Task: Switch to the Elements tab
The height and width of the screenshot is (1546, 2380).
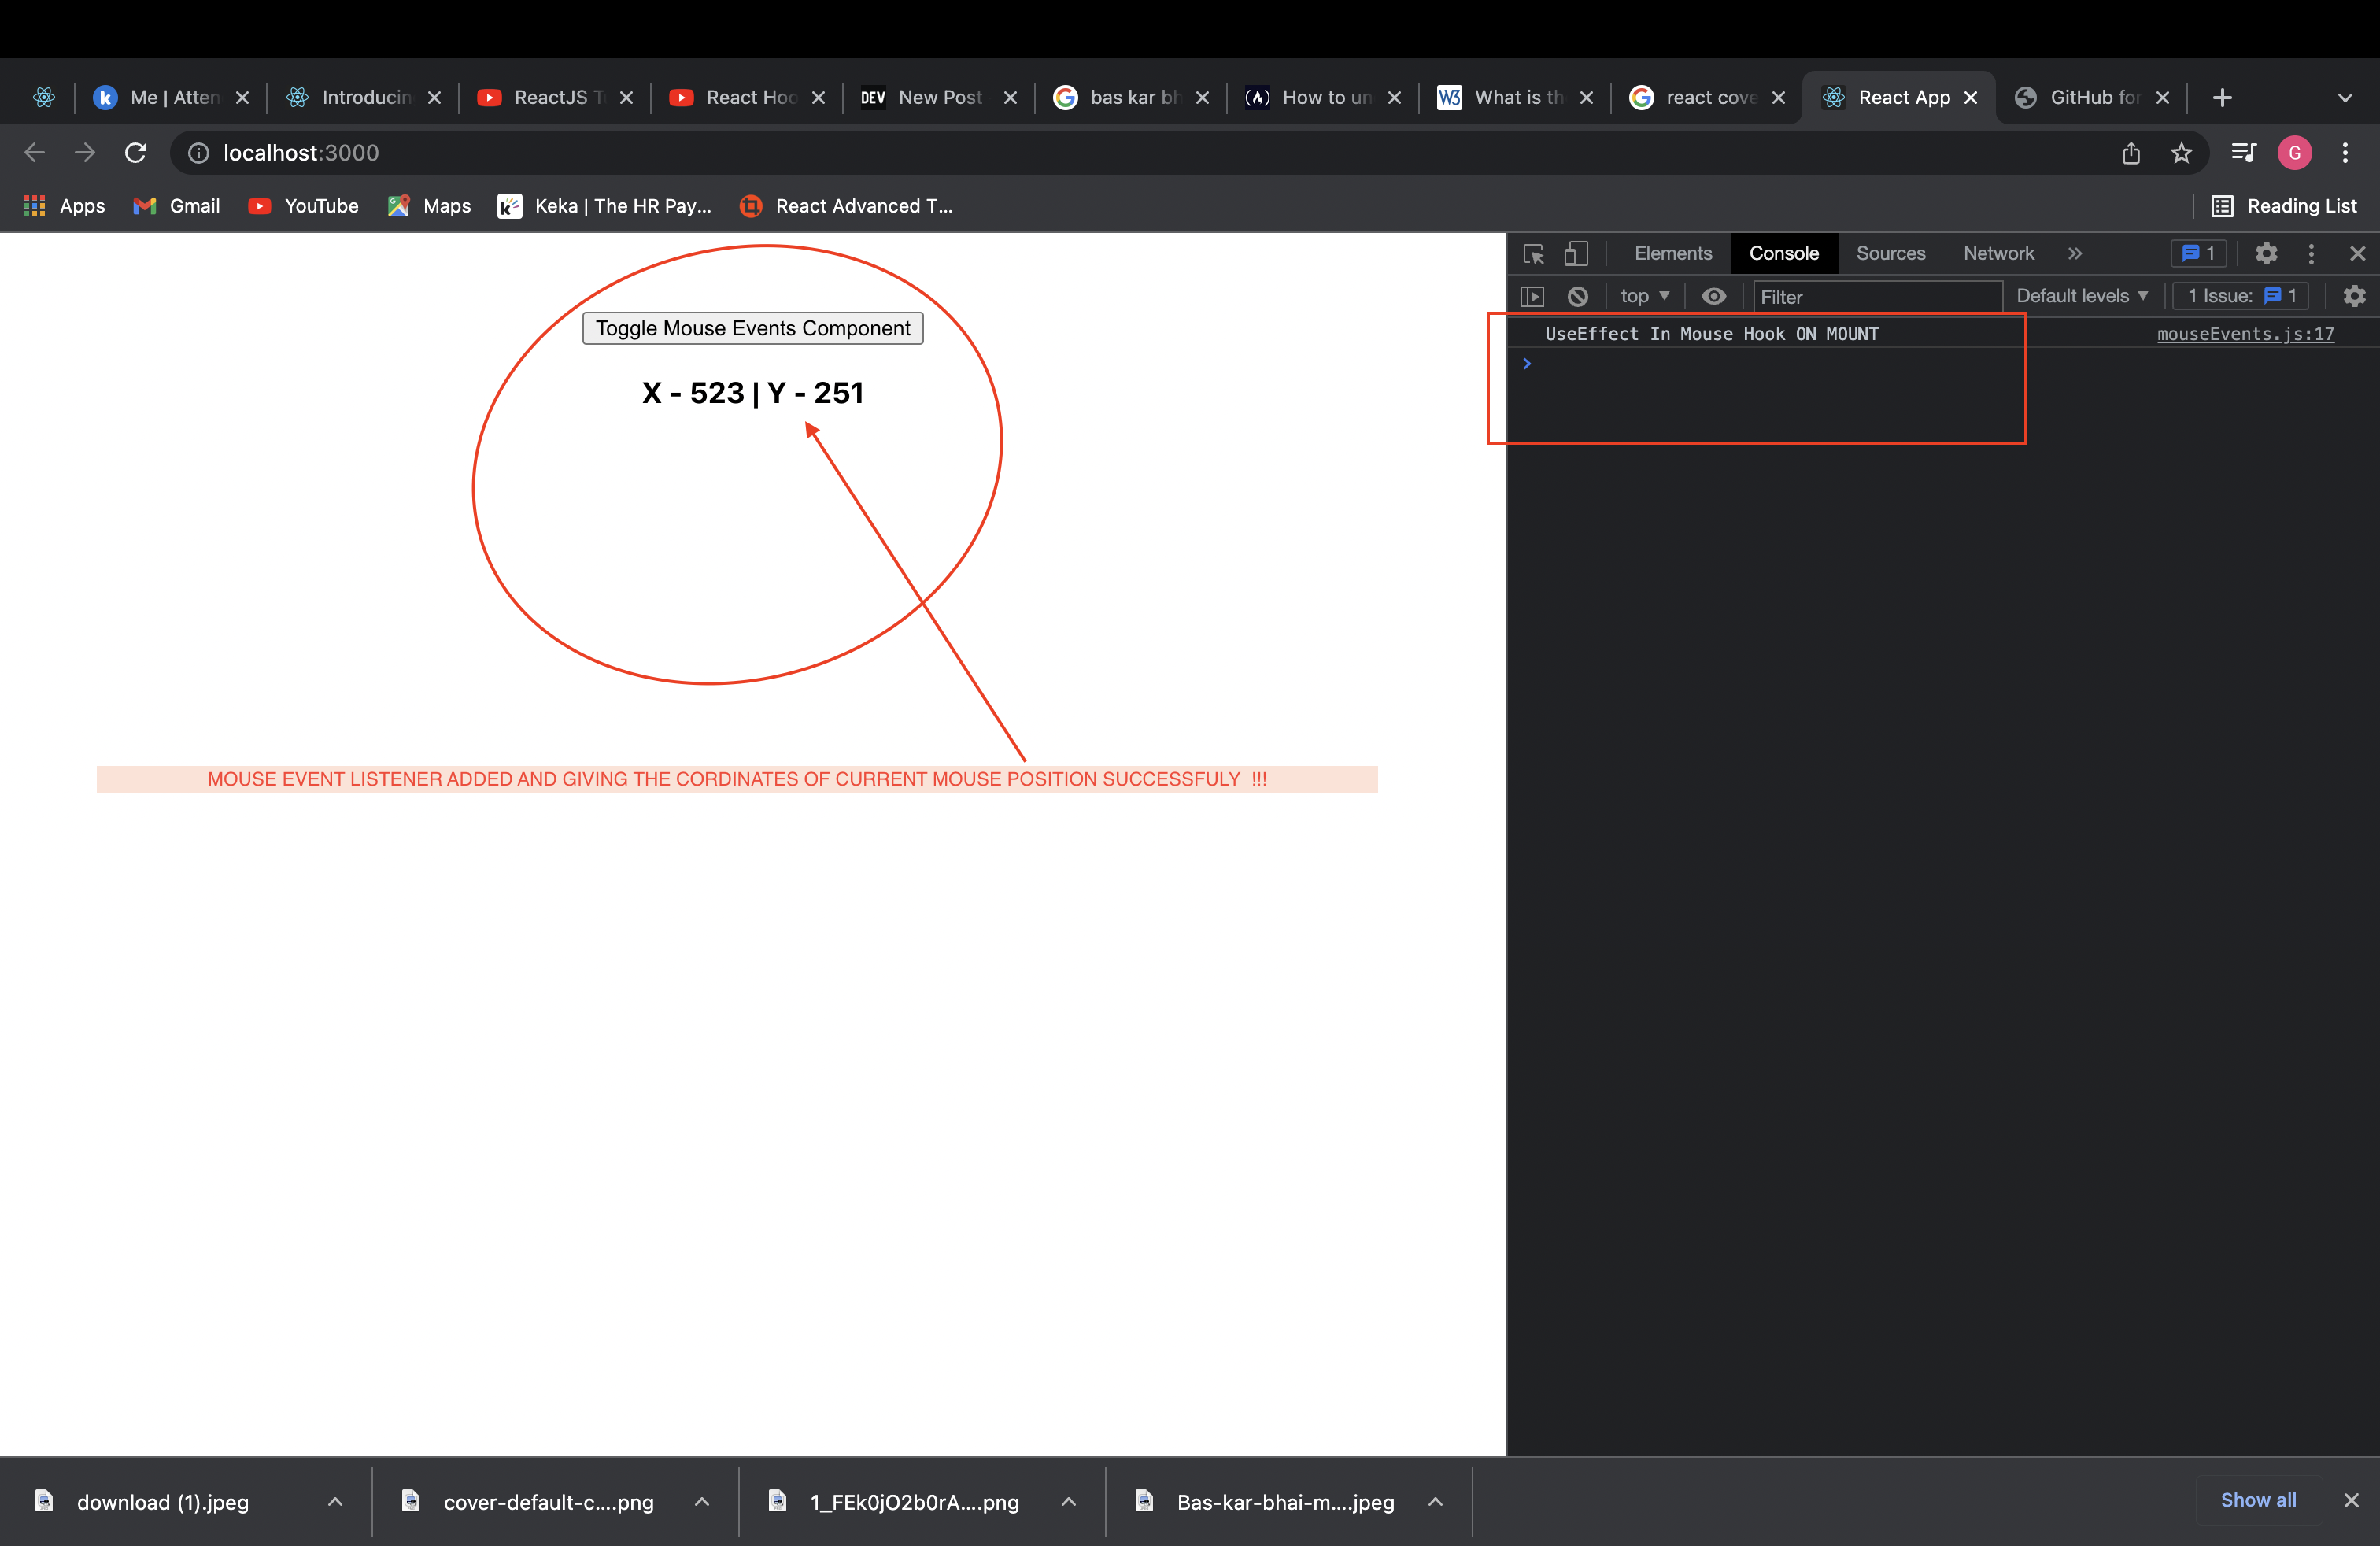Action: click(1673, 254)
